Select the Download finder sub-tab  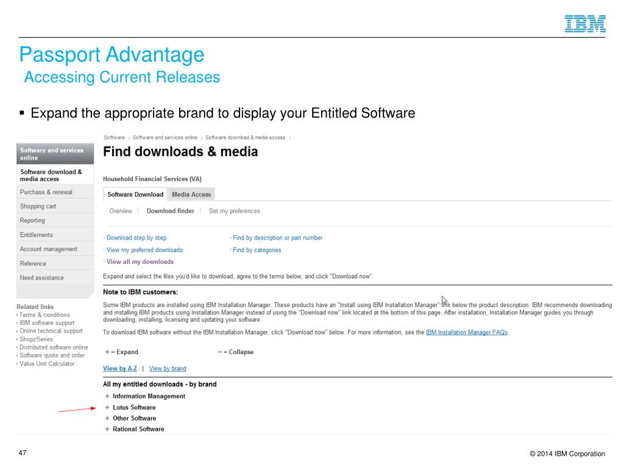pos(171,211)
